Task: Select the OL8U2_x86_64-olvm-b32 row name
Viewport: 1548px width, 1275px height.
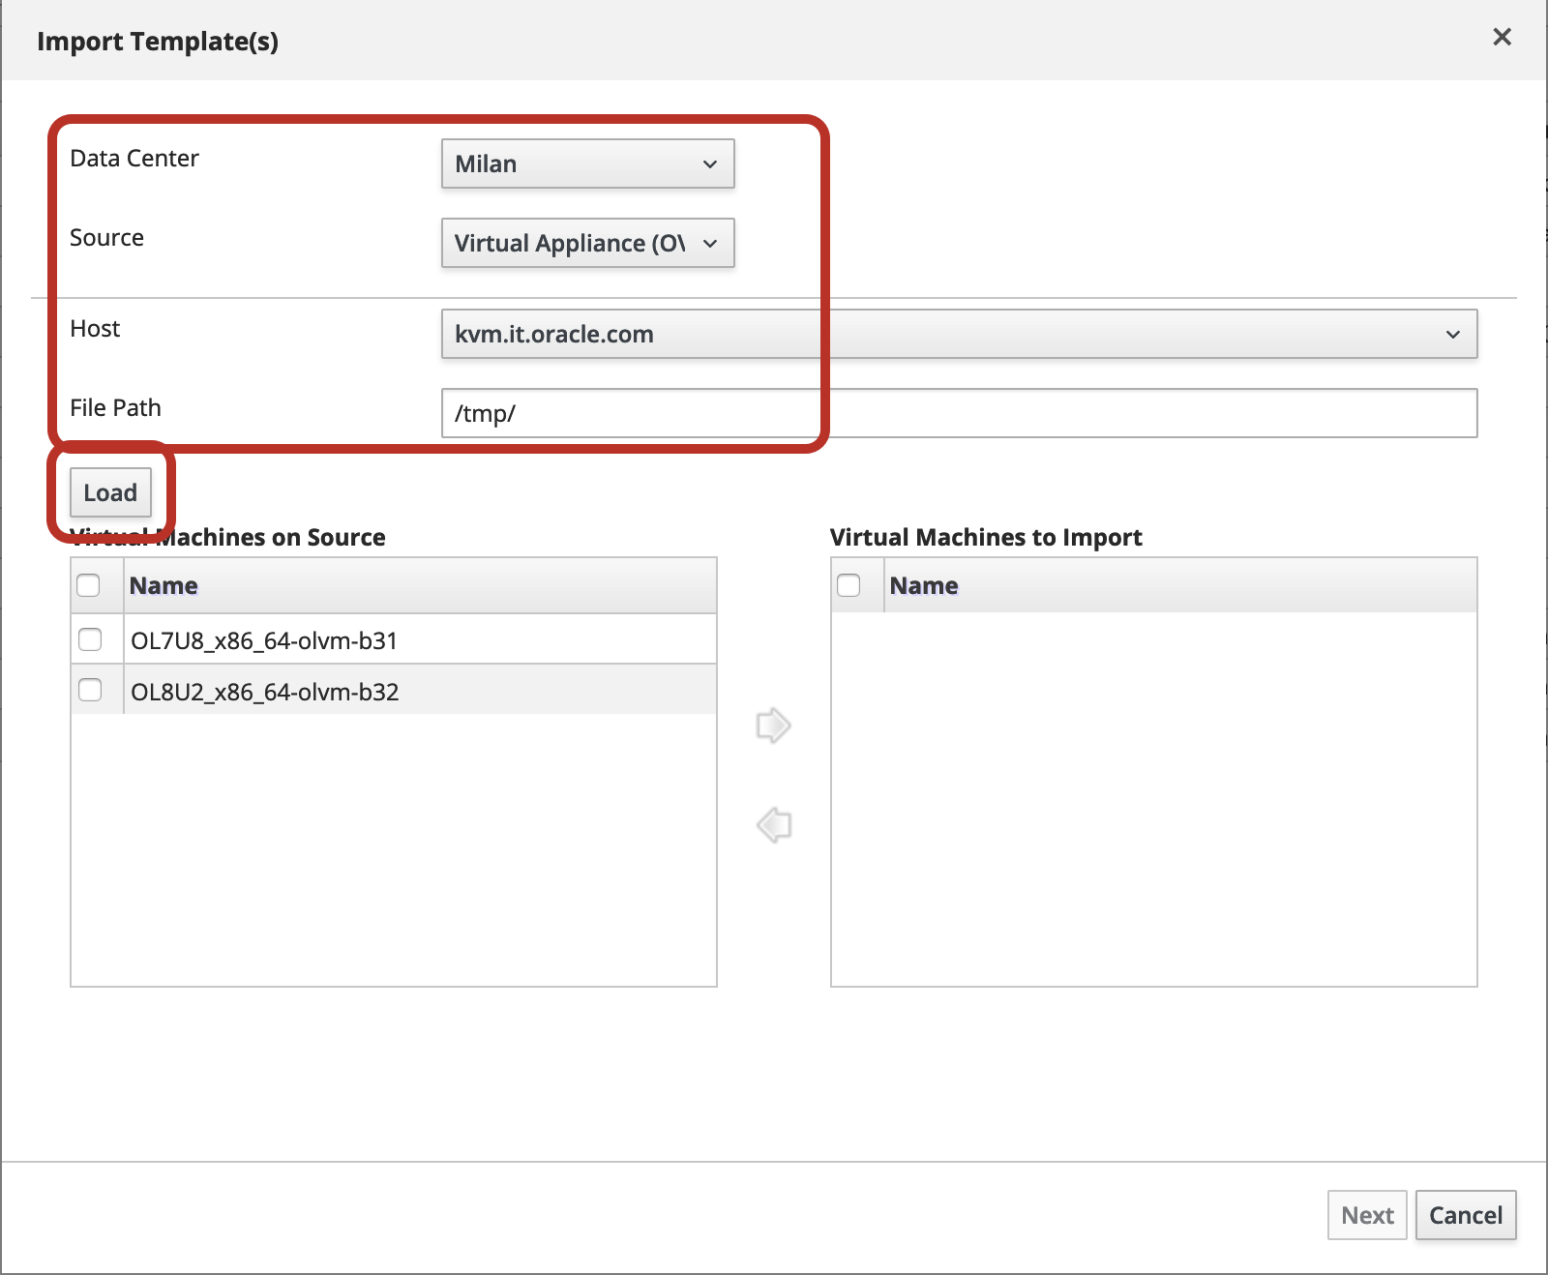Action: click(264, 692)
